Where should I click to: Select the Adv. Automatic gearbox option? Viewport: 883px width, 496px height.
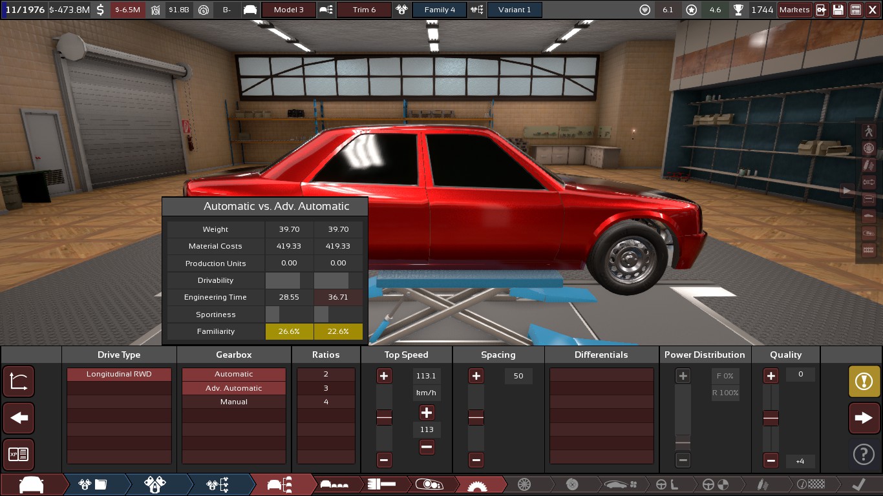click(x=234, y=388)
